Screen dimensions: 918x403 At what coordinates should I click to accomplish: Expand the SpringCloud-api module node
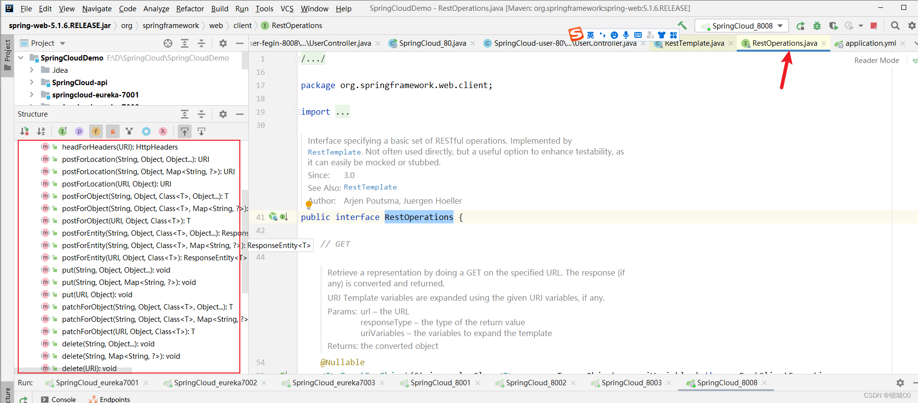click(x=32, y=83)
